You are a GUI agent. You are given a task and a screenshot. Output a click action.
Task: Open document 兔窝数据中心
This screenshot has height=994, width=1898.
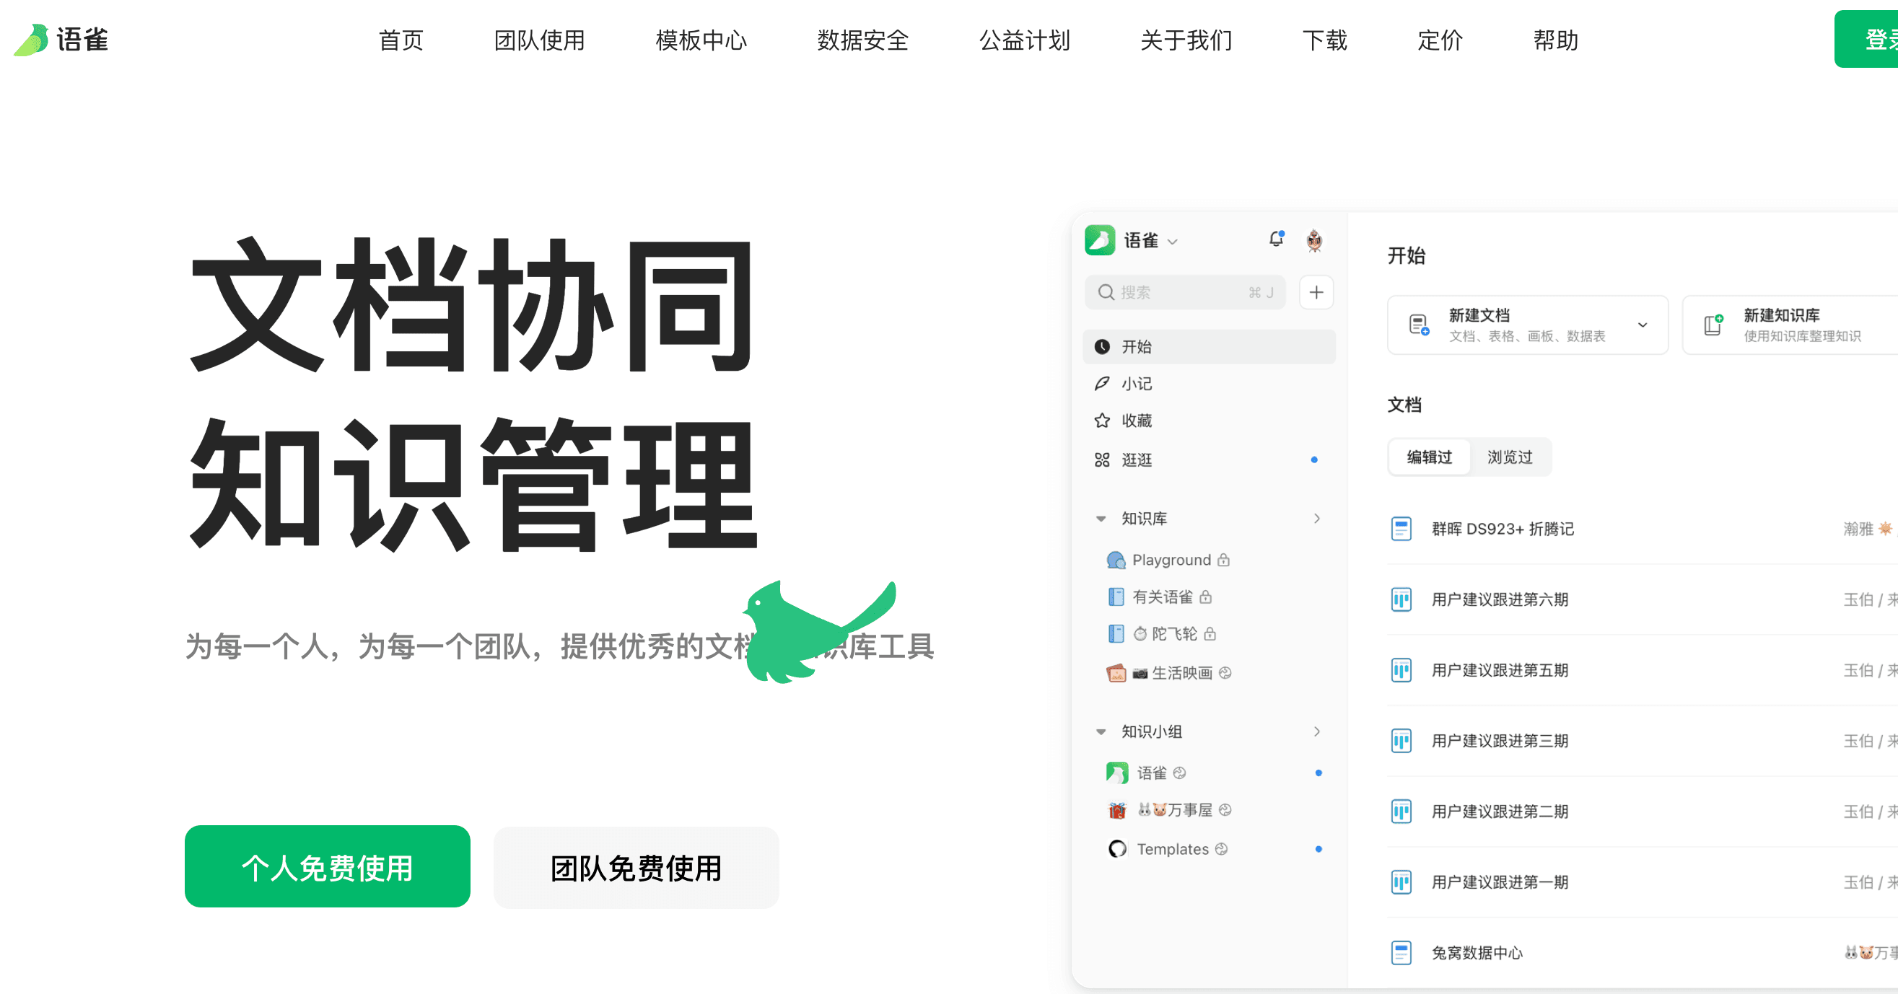(x=1477, y=953)
